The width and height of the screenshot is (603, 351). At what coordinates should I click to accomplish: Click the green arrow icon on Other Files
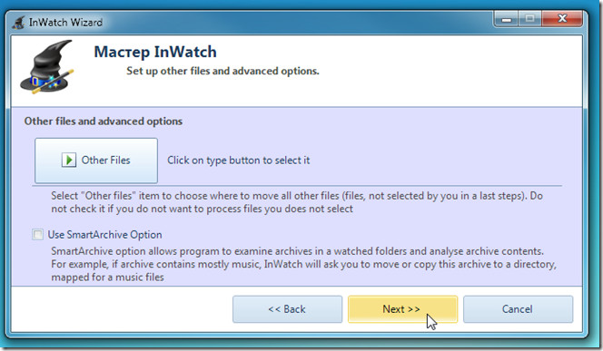68,160
